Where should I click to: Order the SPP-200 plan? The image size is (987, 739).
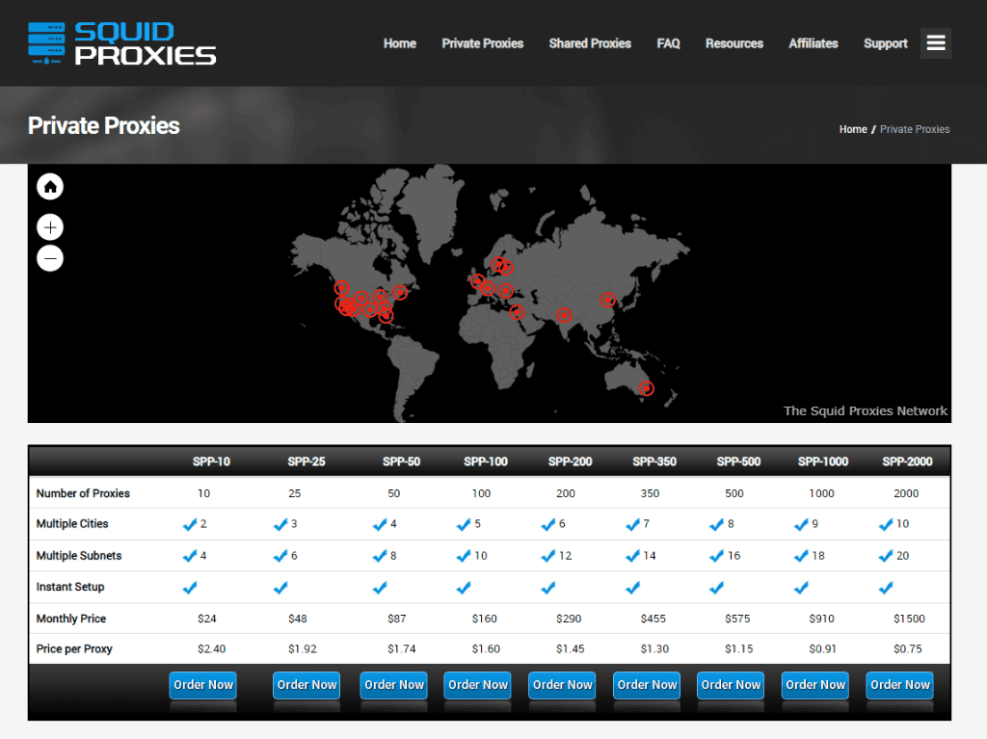[563, 685]
